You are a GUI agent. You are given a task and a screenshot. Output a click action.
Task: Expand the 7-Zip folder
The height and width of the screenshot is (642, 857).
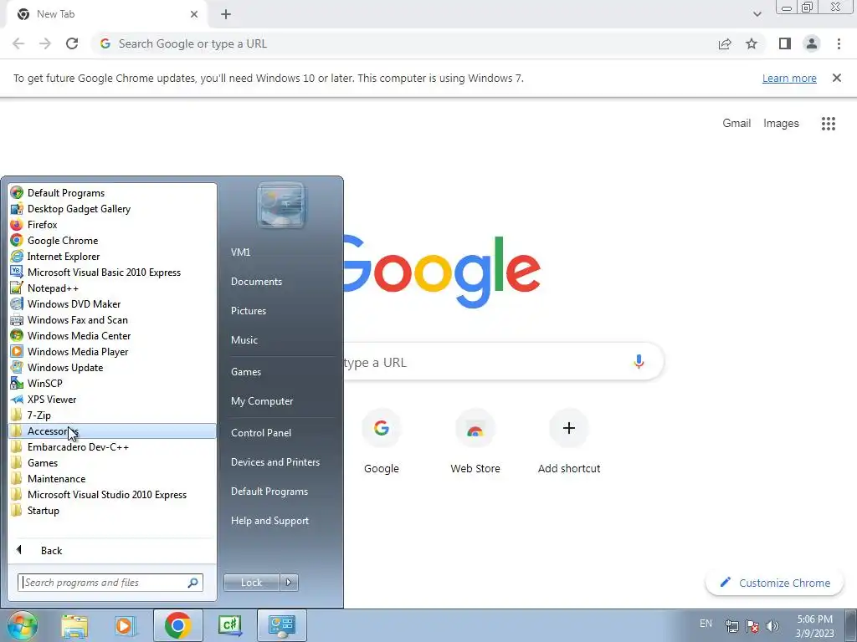pos(112,415)
